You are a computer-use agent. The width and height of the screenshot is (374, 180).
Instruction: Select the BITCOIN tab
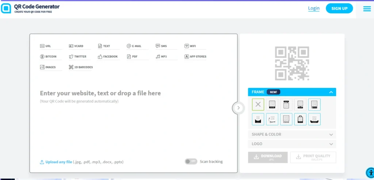pyautogui.click(x=50, y=57)
